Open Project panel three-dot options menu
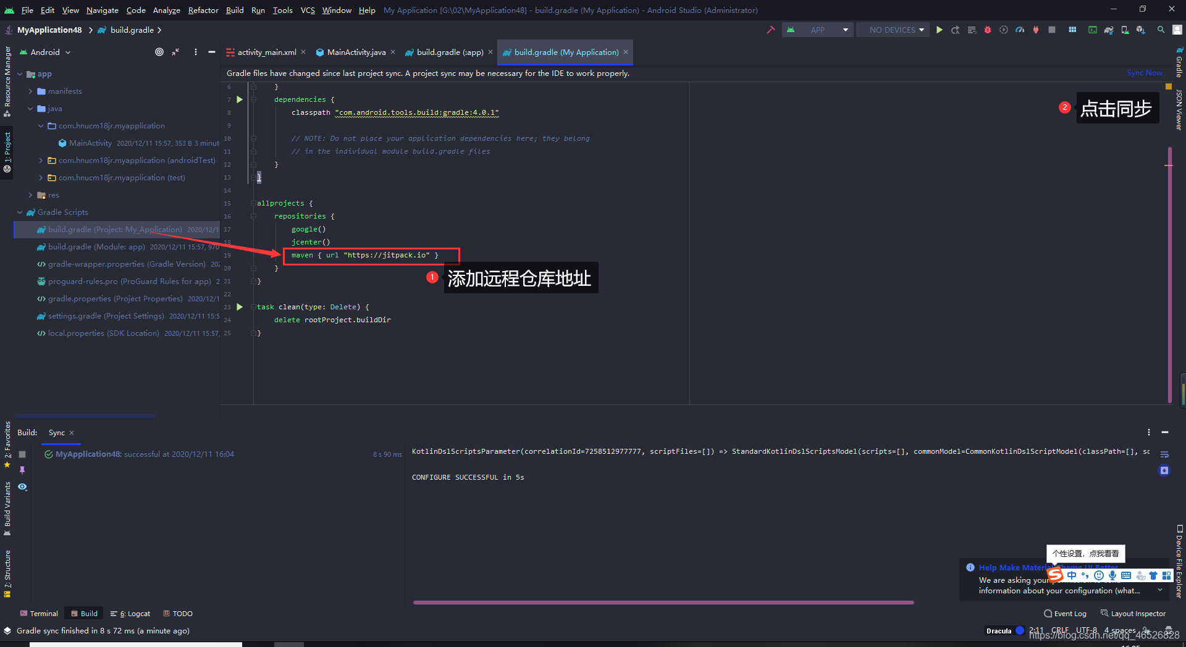 click(196, 52)
